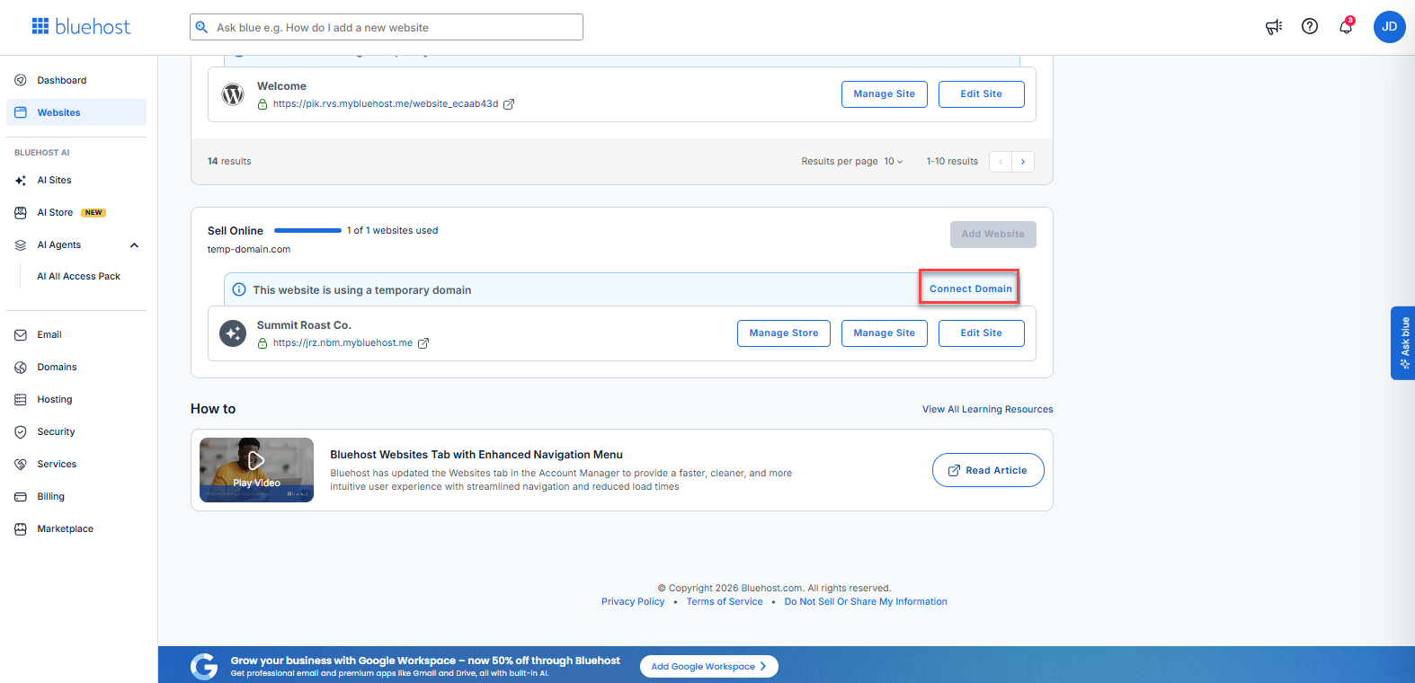Open the Ask blue side tab
Screen dimensions: 1415x683
[1403, 343]
